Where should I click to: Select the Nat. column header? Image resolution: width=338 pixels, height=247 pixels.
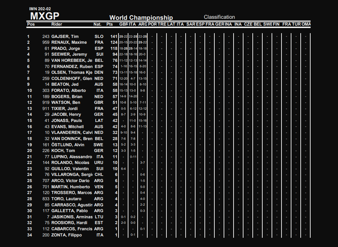(x=97, y=24)
